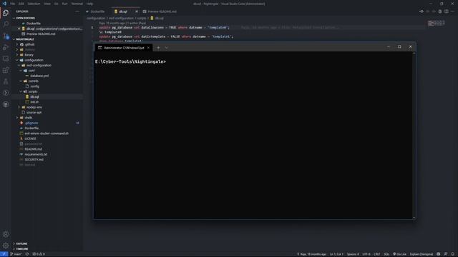Collapse the Nightingale workspace section
Image resolution: width=458 pixels, height=257 pixels.
[x=25, y=39]
